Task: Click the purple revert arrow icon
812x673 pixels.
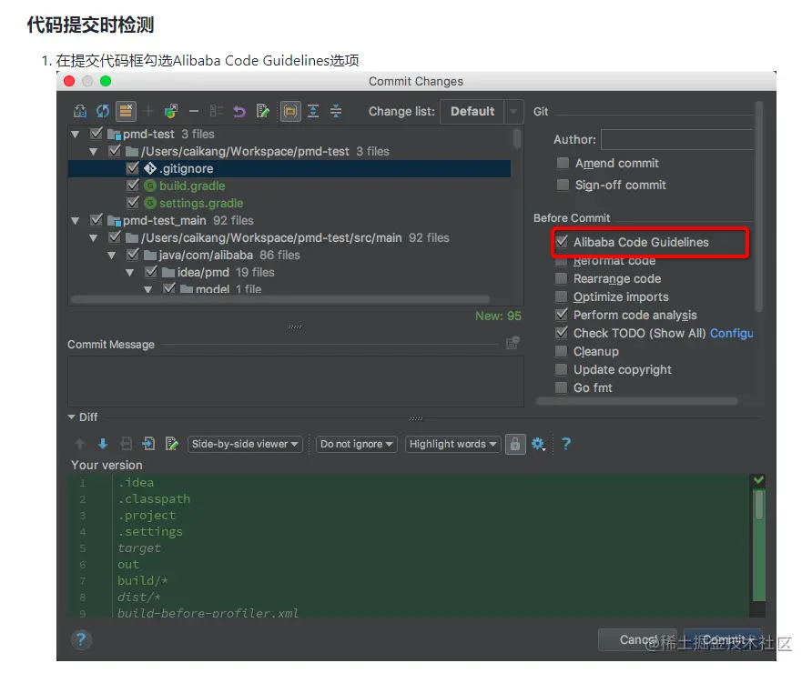Action: click(x=239, y=111)
